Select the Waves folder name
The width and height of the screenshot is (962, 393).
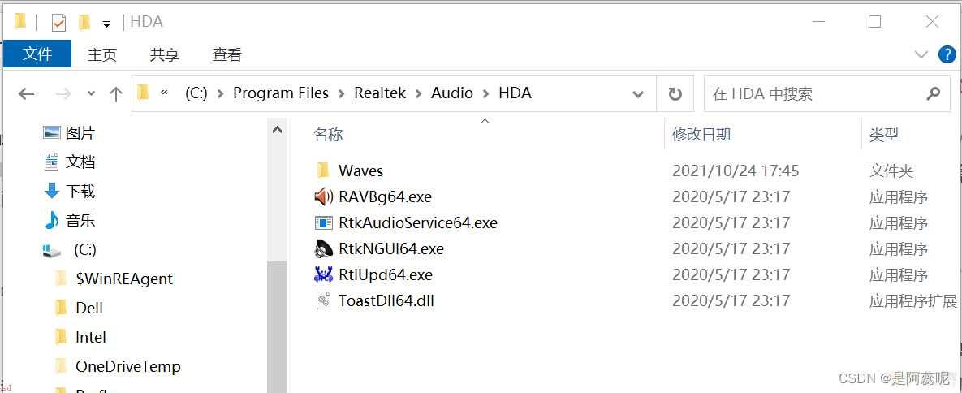tap(360, 170)
